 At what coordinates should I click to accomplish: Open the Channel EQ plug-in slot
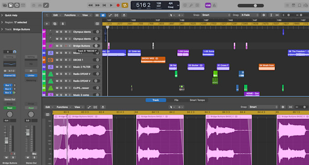10,75
